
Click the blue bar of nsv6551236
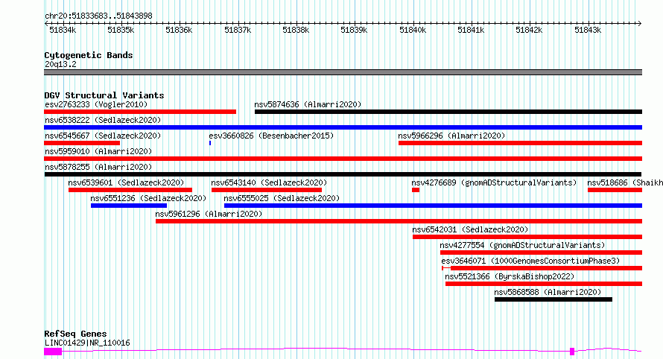(129, 206)
